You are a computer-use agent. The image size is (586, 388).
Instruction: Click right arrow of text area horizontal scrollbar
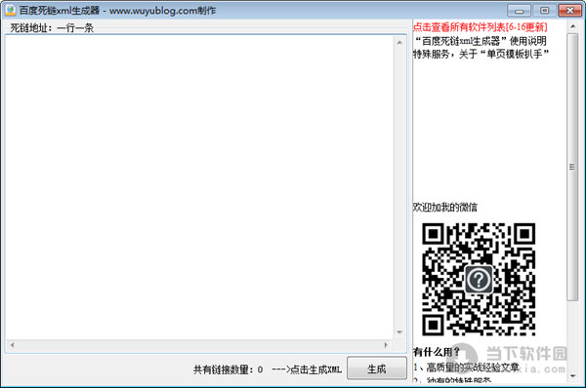[x=386, y=345]
